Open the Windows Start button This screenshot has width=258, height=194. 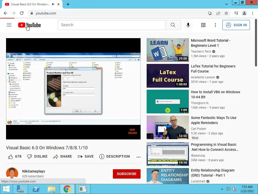6,189
